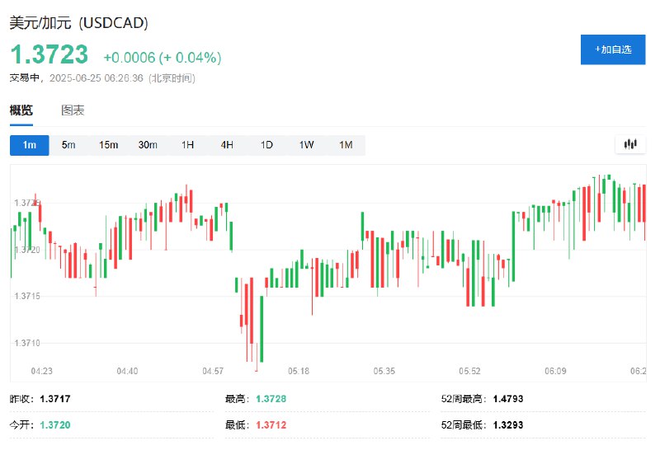Switch to the 图表 tab
Image resolution: width=660 pixels, height=450 pixels.
pyautogui.click(x=73, y=110)
